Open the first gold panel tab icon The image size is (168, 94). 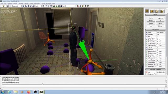point(147,11)
